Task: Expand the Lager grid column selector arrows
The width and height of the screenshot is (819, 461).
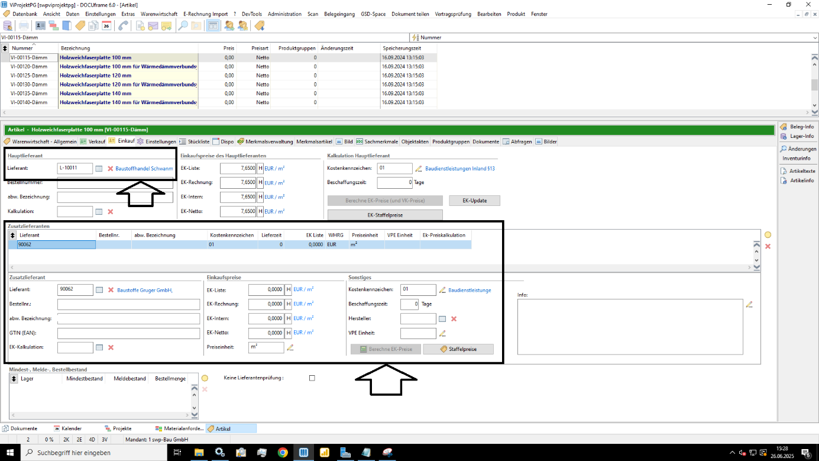Action: coord(14,378)
